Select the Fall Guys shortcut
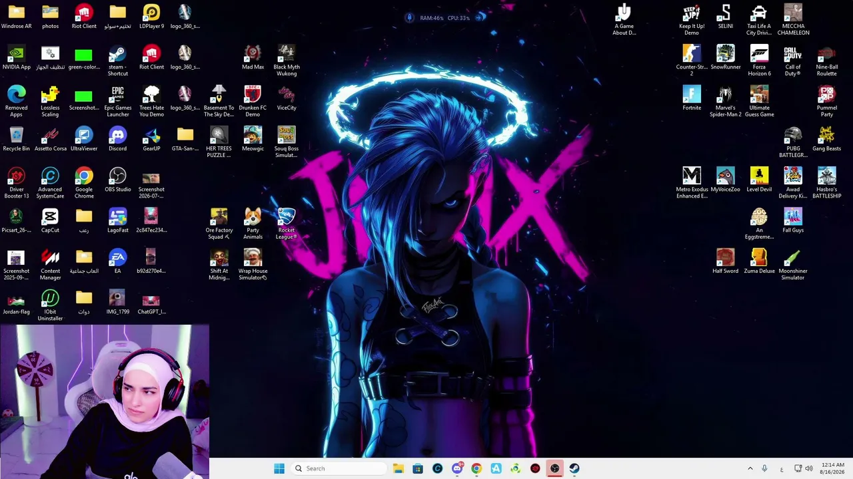853x479 pixels. coord(793,221)
